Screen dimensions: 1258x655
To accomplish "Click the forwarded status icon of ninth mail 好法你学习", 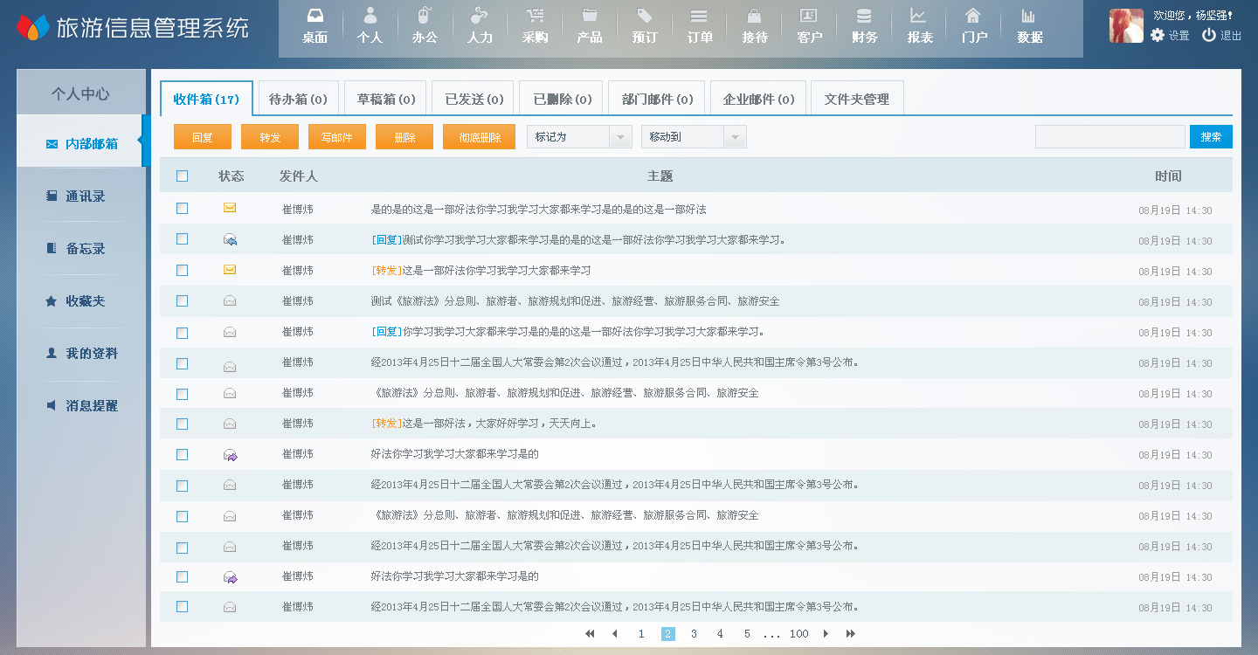I will tap(231, 454).
